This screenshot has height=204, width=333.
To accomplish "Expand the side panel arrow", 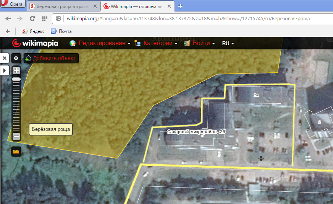I will click(5, 70).
